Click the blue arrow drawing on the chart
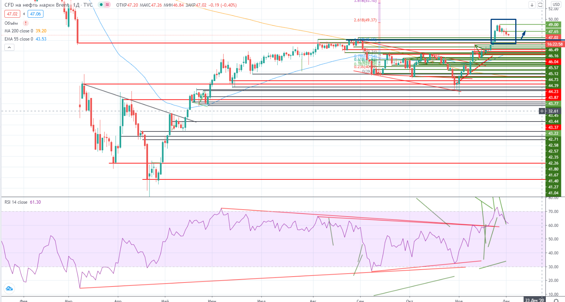Viewport: 565px width, 302px height. pos(523,35)
